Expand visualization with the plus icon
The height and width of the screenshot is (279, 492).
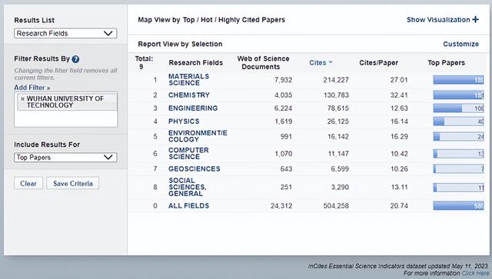coord(475,19)
